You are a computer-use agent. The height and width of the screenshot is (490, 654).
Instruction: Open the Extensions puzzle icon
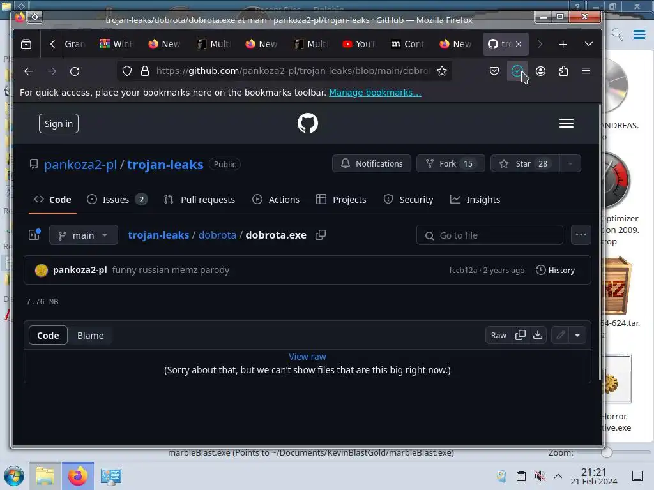563,71
